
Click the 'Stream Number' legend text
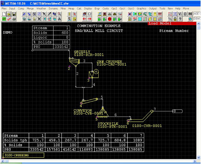[x=174, y=31]
